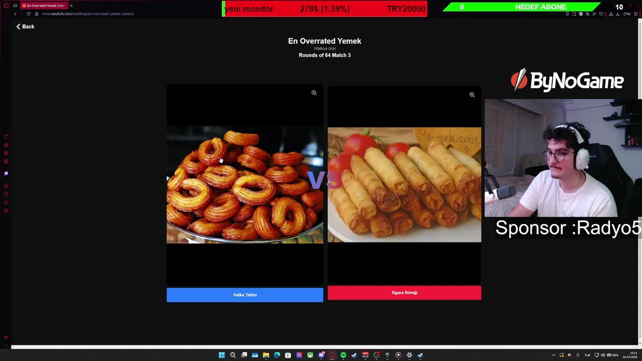Open Easy Setup settings sliders
Image resolution: width=642 pixels, height=361 pixels.
[x=635, y=14]
